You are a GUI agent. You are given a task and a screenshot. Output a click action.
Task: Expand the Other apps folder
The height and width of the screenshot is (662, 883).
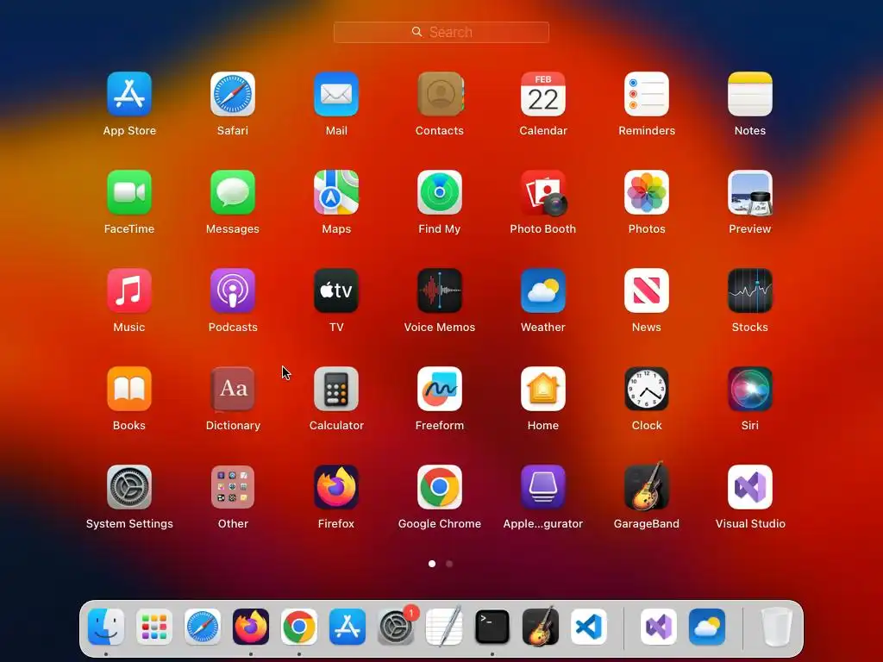(x=233, y=487)
